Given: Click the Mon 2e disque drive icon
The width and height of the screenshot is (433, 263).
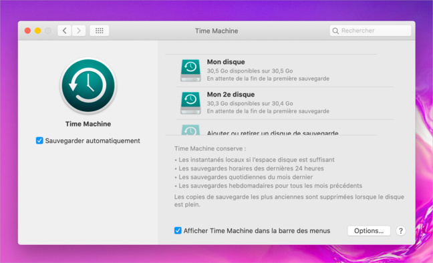Looking at the screenshot, I should 190,103.
